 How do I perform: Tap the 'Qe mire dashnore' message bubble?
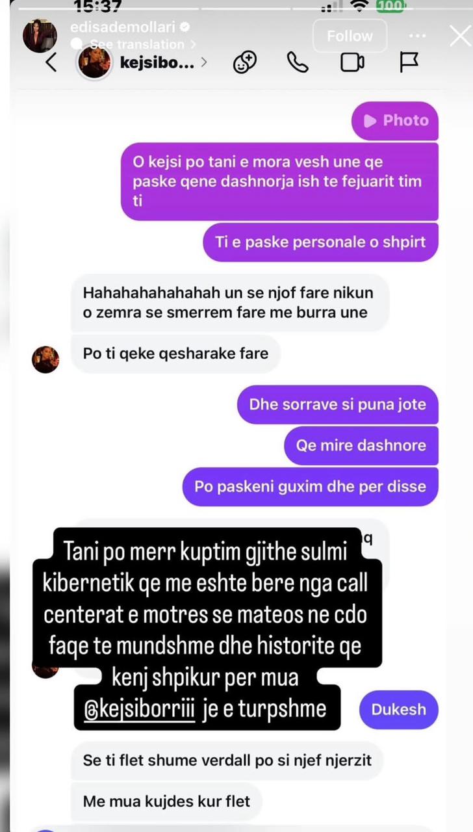[x=361, y=445]
